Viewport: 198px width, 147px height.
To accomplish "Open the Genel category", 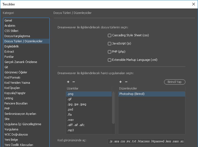I will [8, 20].
